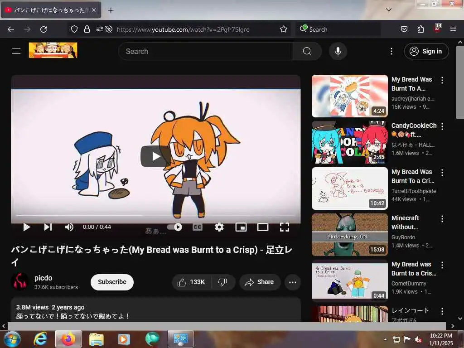Open more actions ellipsis button
This screenshot has height=348, width=464.
pyautogui.click(x=293, y=282)
